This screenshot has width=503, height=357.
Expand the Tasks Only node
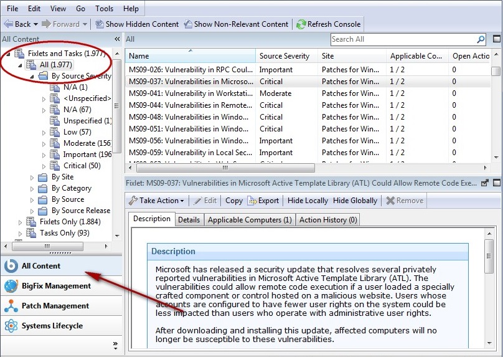click(x=20, y=234)
